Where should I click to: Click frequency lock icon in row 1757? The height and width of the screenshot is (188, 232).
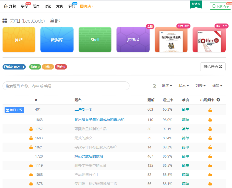click(210, 129)
